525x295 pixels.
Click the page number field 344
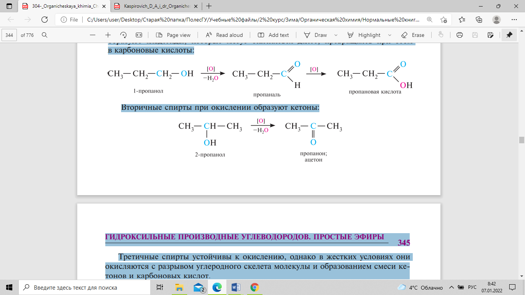9,35
